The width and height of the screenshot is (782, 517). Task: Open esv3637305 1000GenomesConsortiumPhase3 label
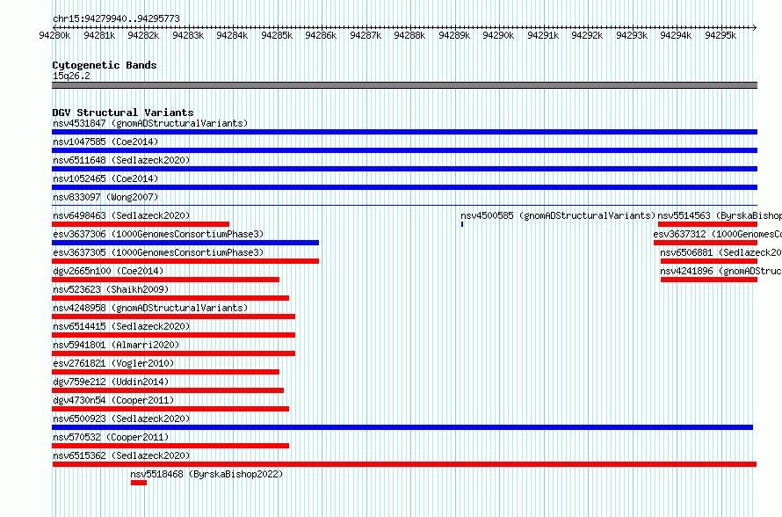tap(158, 252)
